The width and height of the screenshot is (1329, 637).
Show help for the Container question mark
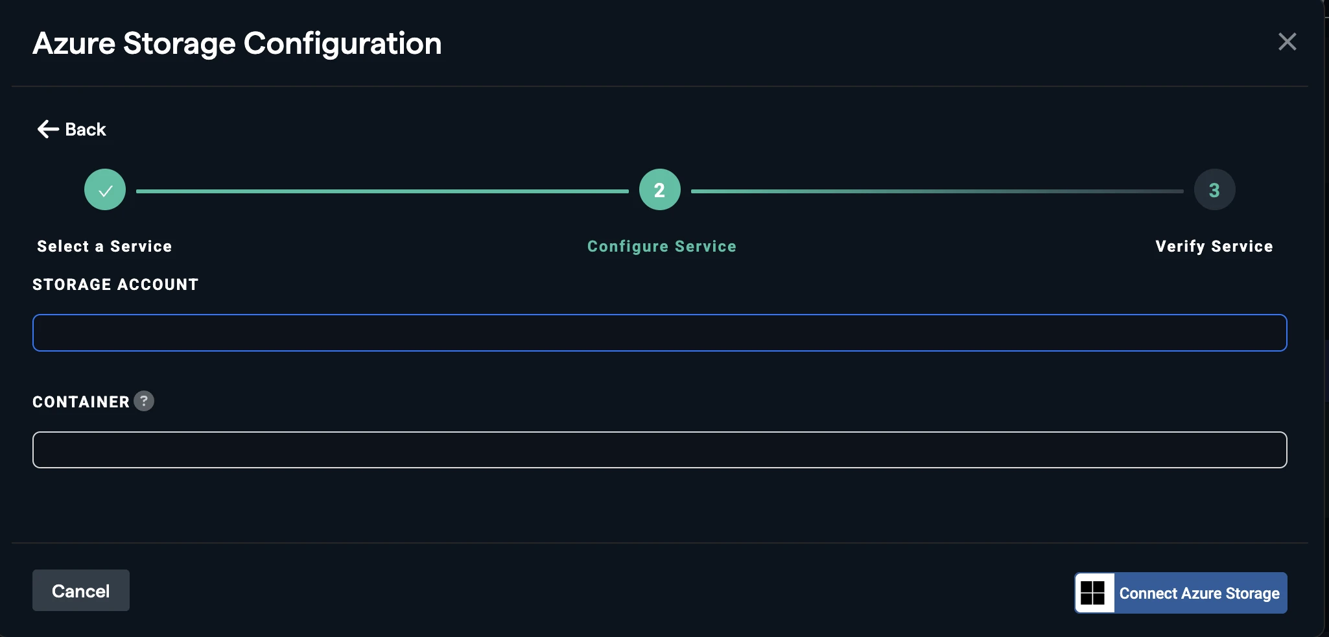[144, 401]
